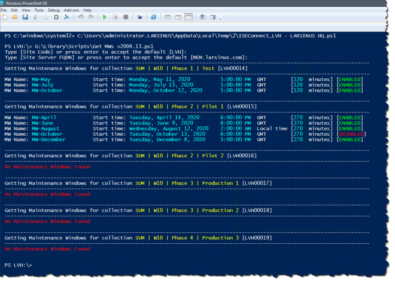This screenshot has width=395, height=283.
Task: Click the date Monday, May 11, 2020
Action: coord(159,79)
